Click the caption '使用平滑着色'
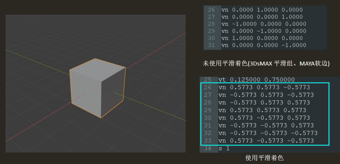Screen dimensions: 340x164 click(264, 158)
